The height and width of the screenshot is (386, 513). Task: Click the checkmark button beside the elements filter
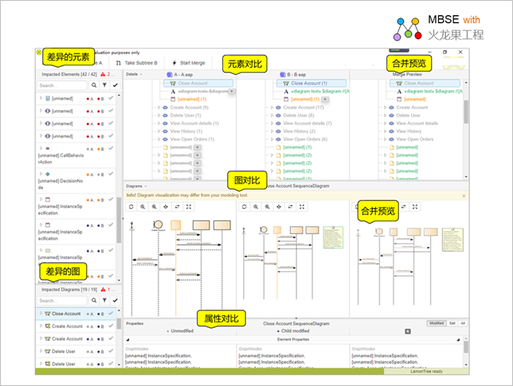click(115, 85)
